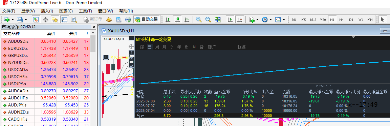Toggle the Market Watch window icon
Screen dimensions: 390x126
36,19
